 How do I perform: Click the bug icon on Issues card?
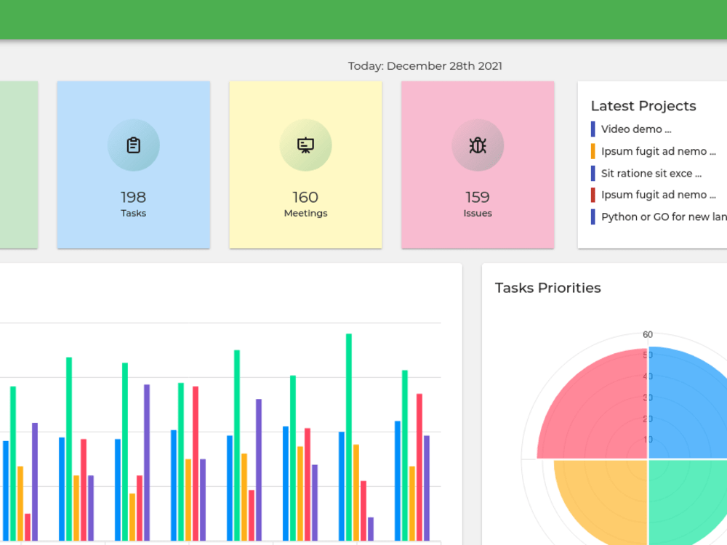pos(478,145)
